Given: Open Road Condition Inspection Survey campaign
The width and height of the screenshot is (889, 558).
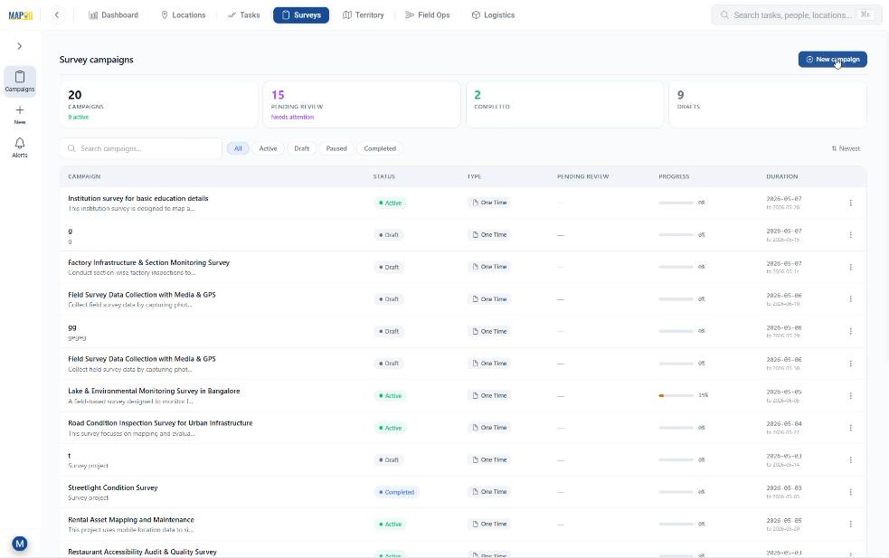Looking at the screenshot, I should coord(160,423).
